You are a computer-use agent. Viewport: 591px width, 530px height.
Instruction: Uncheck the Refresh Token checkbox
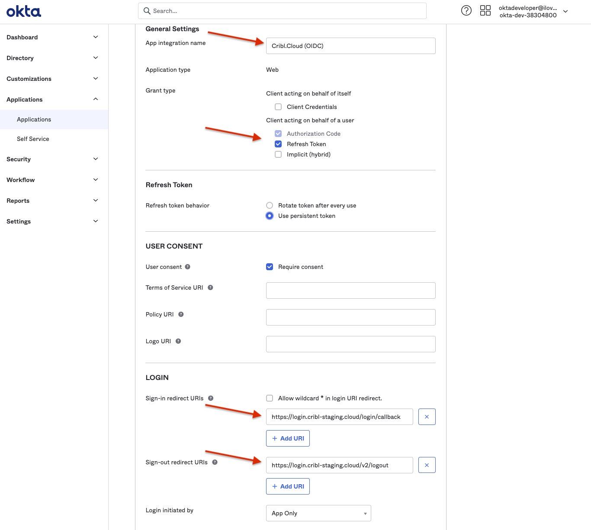(x=278, y=144)
